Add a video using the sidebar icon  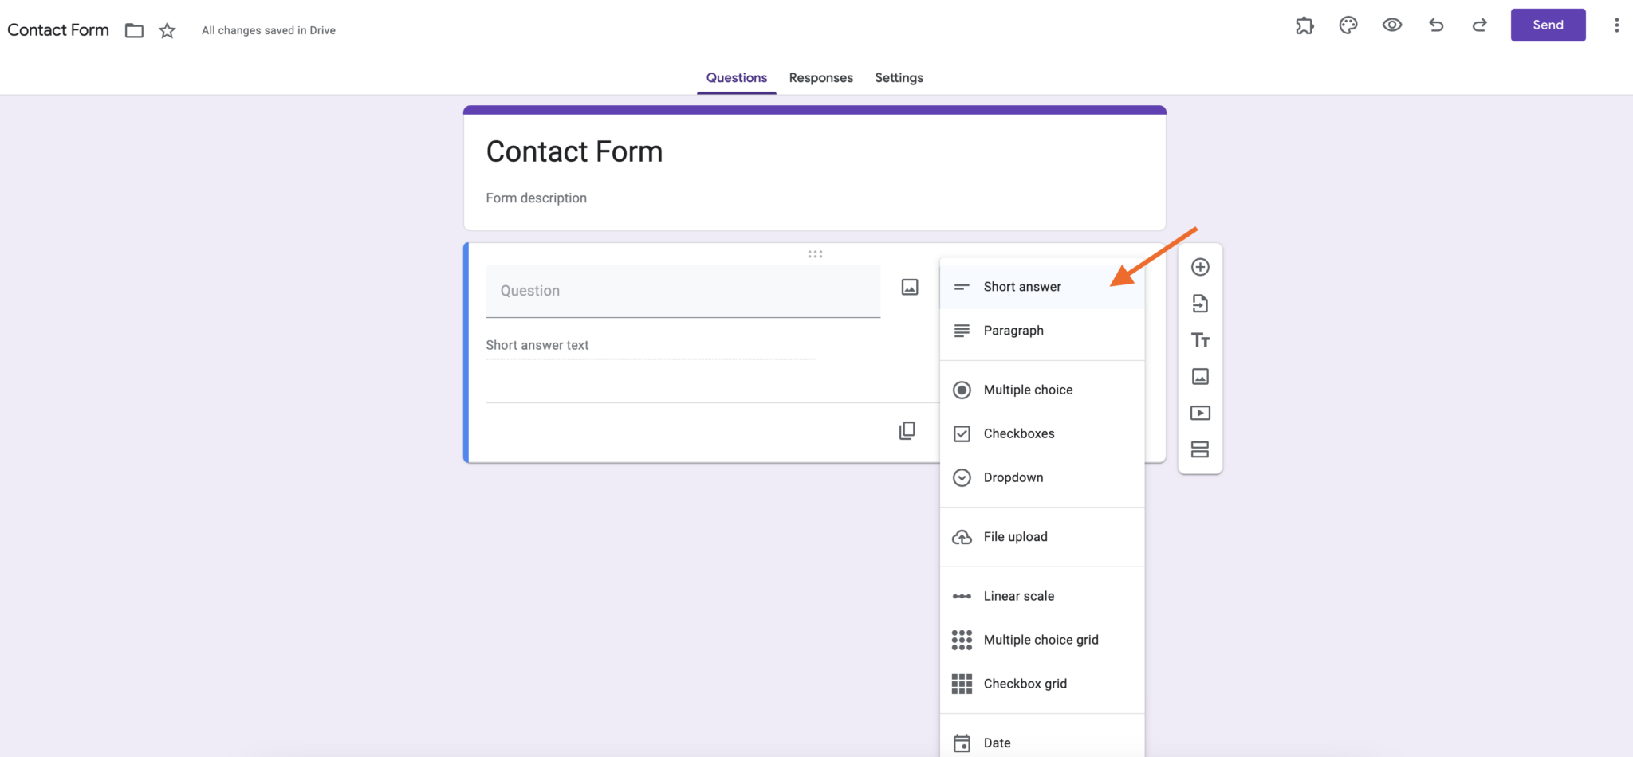coord(1200,412)
